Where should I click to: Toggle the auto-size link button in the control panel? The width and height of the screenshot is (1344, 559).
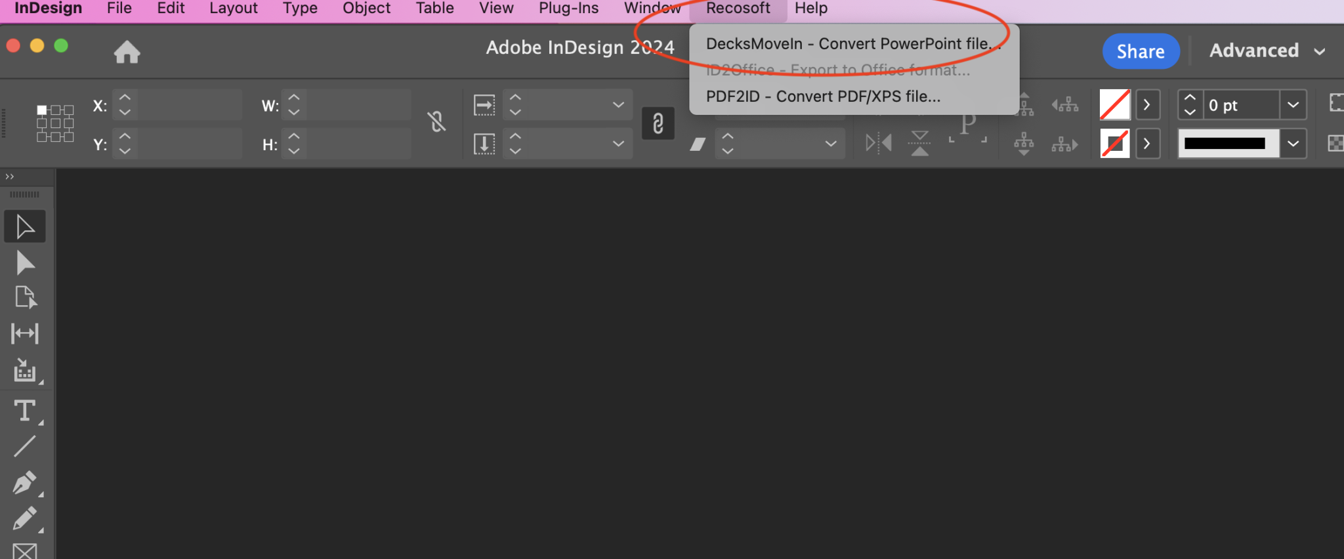(658, 123)
